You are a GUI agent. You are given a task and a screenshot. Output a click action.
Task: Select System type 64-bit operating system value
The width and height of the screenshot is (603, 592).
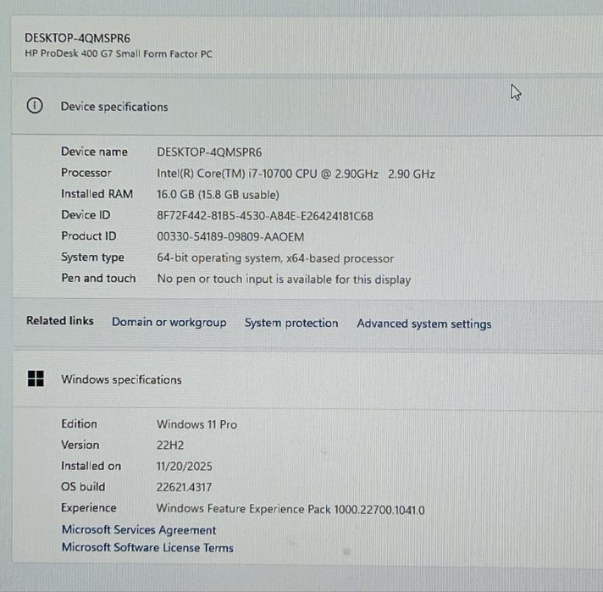click(x=275, y=258)
